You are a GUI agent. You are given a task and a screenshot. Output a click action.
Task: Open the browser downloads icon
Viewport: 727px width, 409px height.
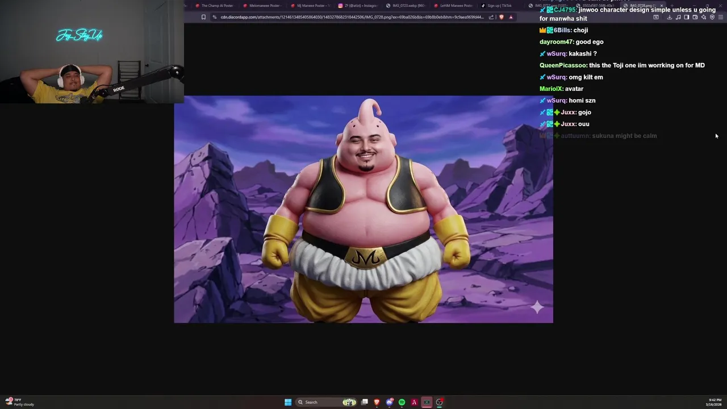point(670,17)
